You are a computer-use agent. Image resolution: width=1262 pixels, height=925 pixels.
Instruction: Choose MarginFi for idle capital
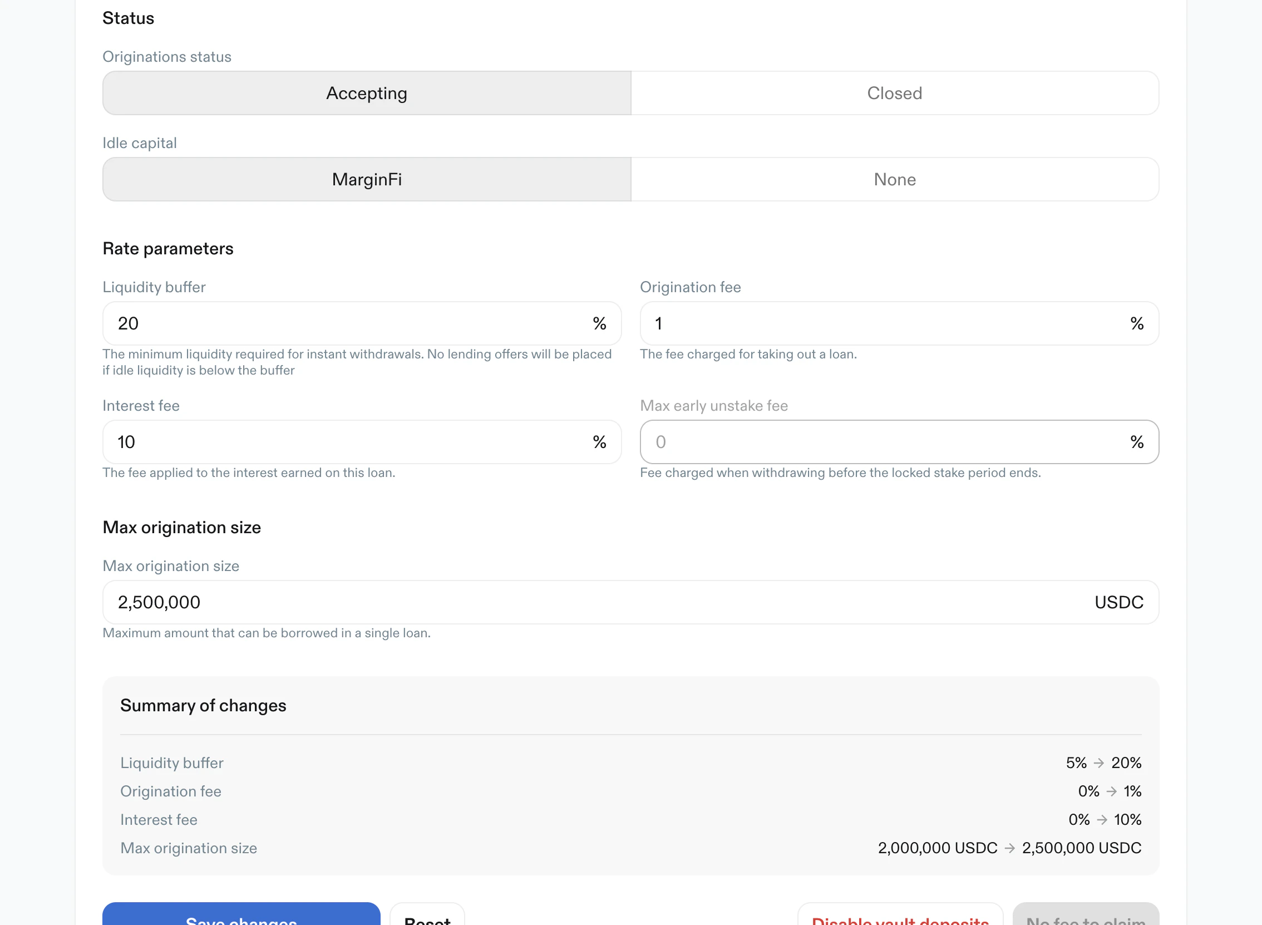tap(367, 179)
